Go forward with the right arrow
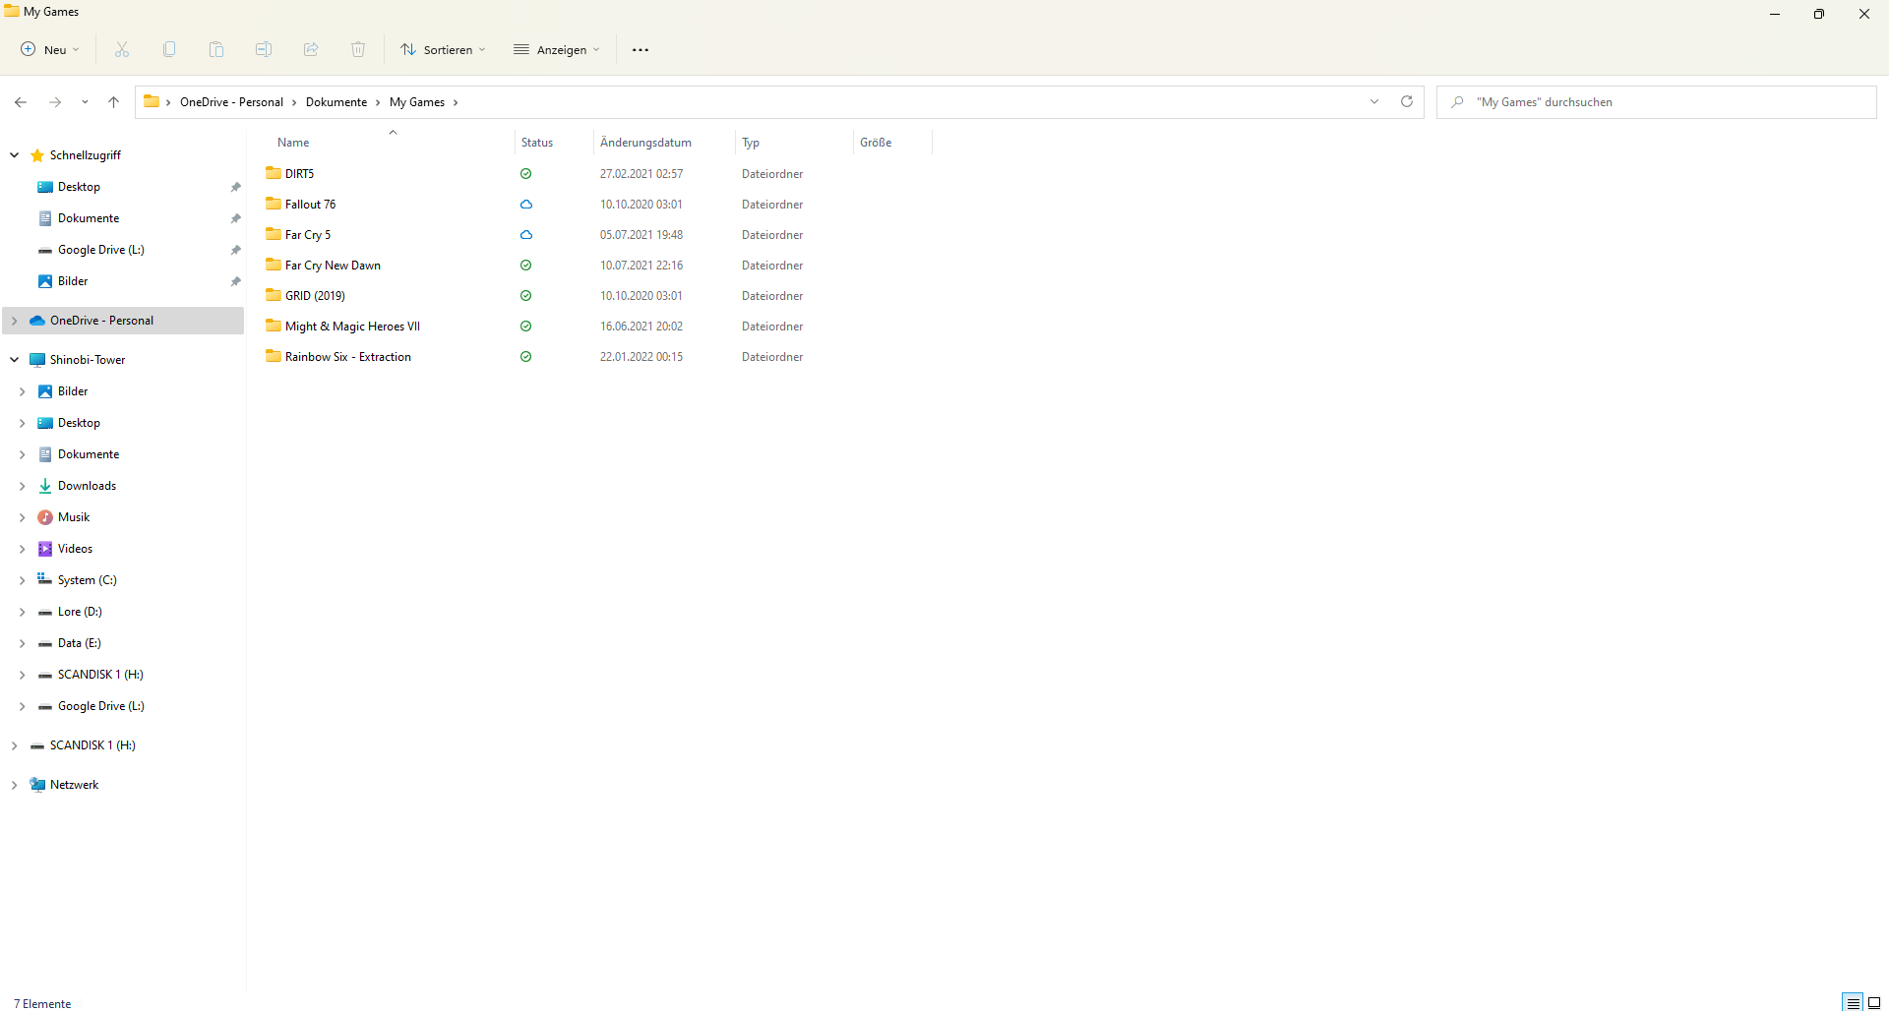The height and width of the screenshot is (1011, 1889). pyautogui.click(x=55, y=102)
